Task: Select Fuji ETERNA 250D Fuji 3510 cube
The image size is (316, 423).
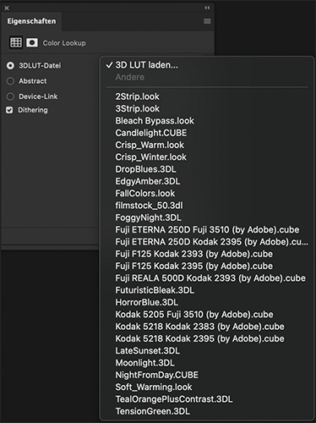Action: tap(207, 230)
